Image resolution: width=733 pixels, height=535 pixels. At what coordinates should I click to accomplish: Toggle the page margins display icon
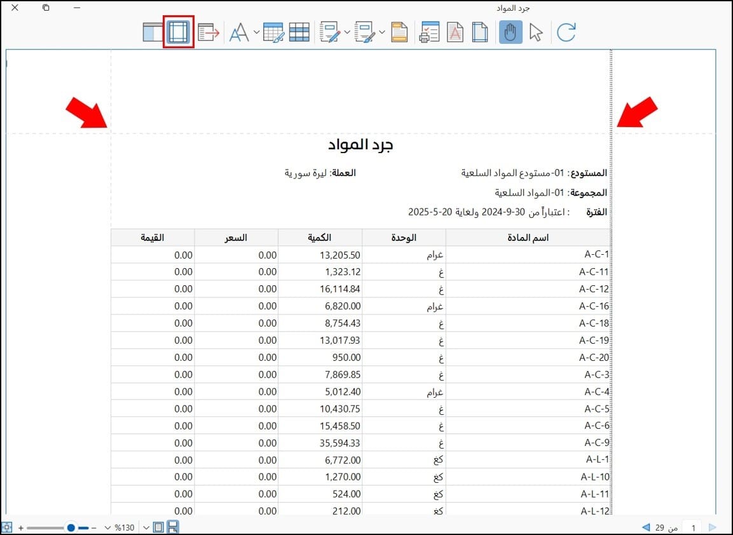[x=179, y=32]
